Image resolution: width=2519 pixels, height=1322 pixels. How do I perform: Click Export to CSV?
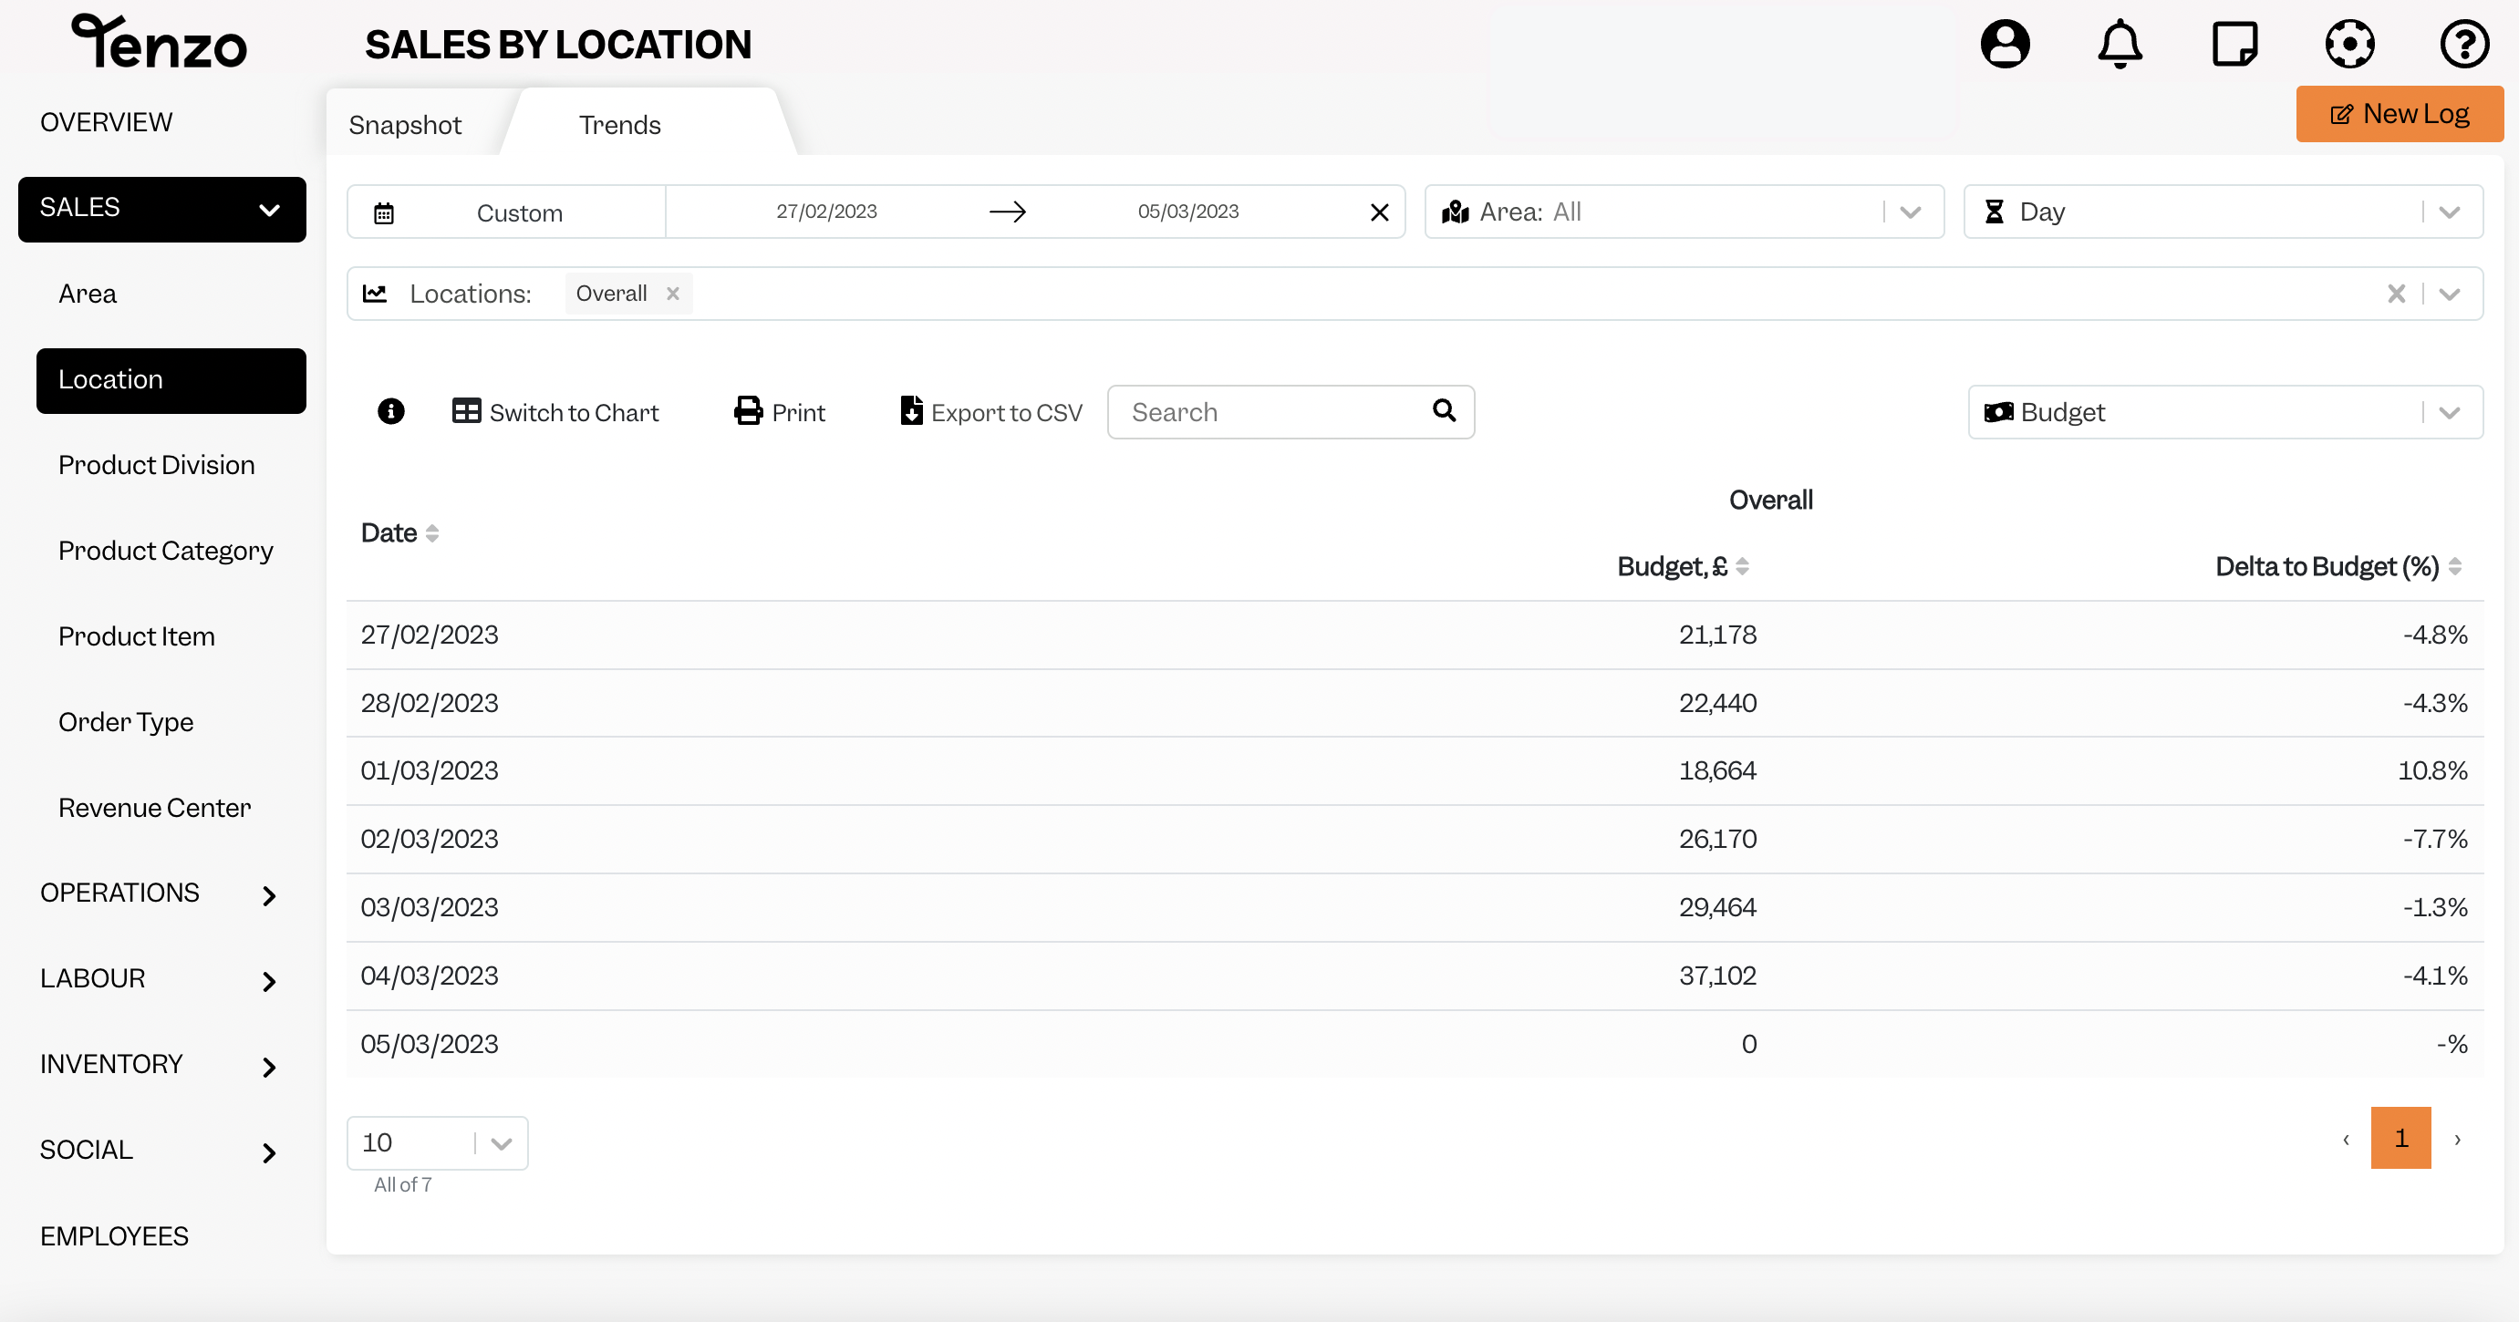pyautogui.click(x=990, y=412)
